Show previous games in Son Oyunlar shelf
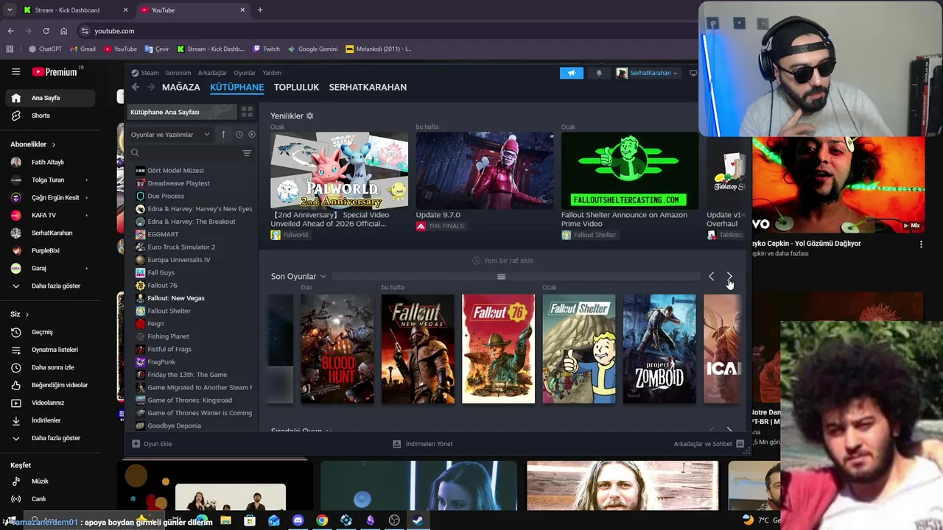Viewport: 943px width, 530px height. coord(711,277)
